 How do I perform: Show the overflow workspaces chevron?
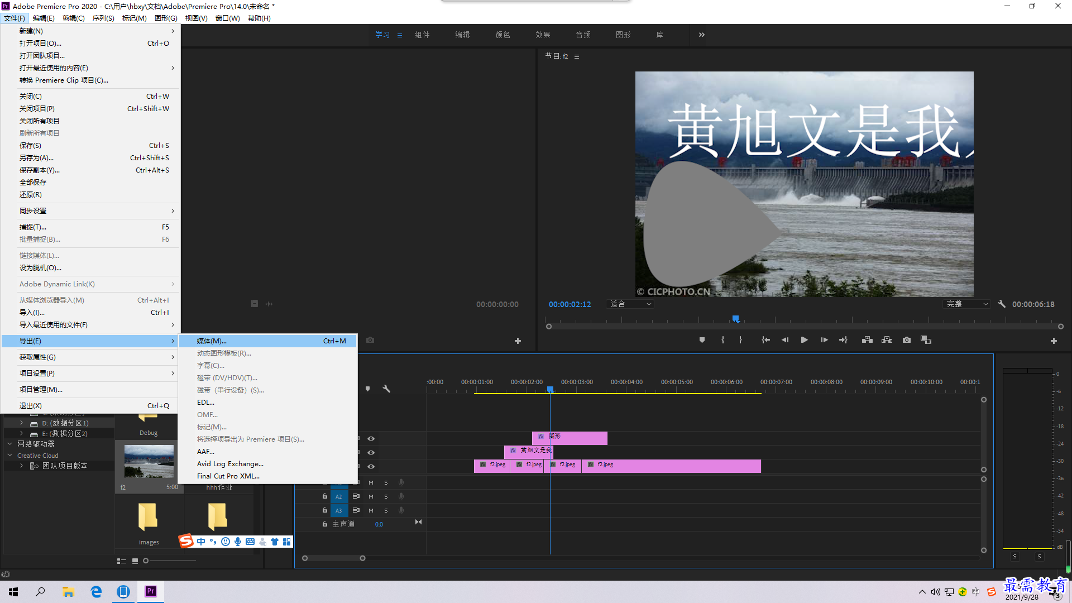tap(702, 35)
